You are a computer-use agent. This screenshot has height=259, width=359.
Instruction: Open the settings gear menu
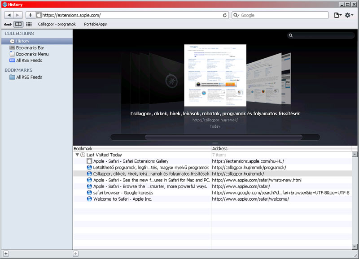tap(349, 15)
